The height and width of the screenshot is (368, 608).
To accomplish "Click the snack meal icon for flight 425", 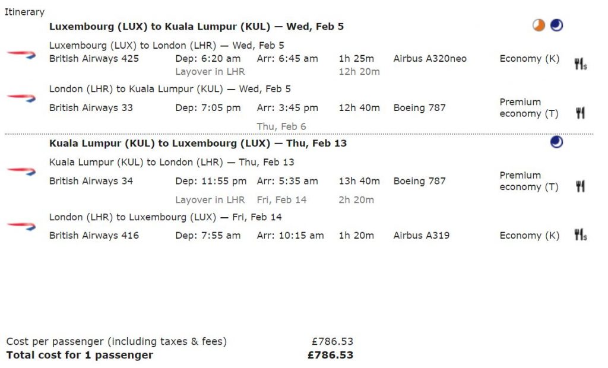I will click(x=581, y=64).
